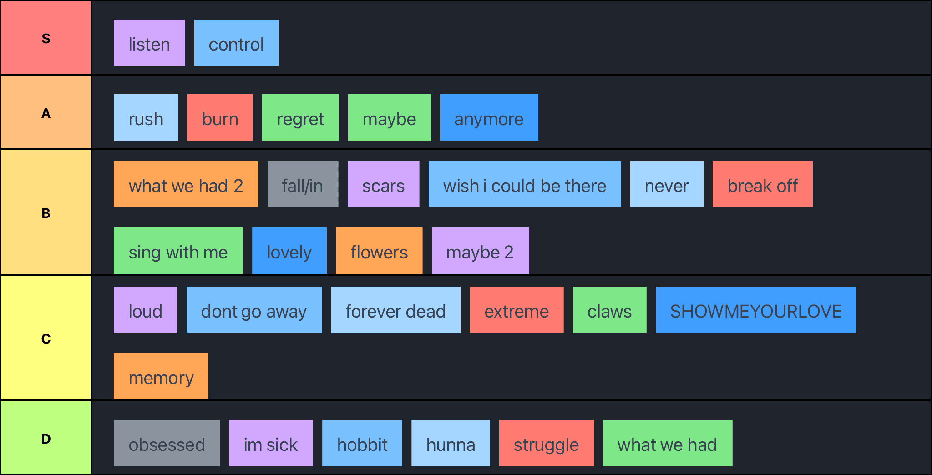Image resolution: width=932 pixels, height=475 pixels.
Task: Select the gray 'fall/in' tile
Action: click(x=303, y=185)
